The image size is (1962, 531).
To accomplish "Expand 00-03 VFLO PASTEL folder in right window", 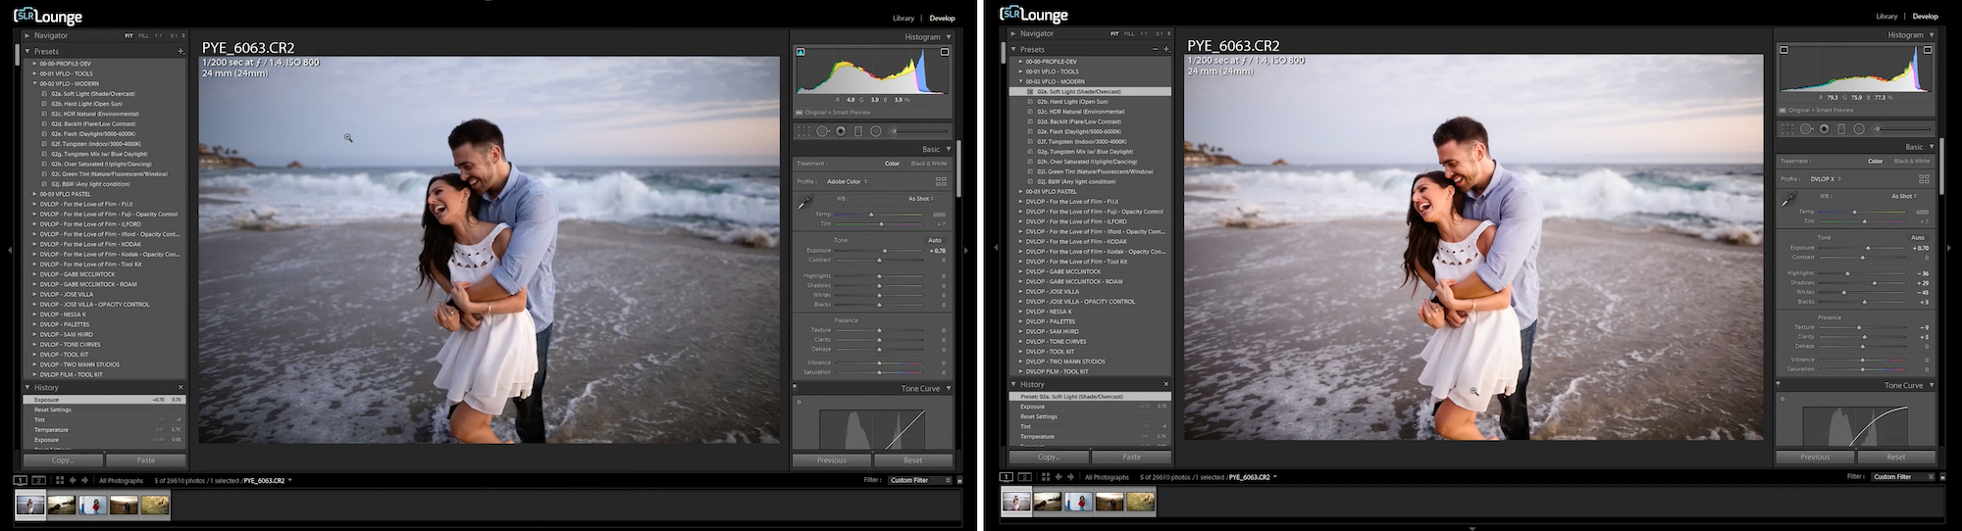I will [1021, 192].
